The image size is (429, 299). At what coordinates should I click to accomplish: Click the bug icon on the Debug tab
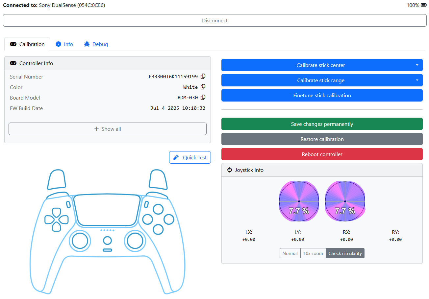(87, 44)
